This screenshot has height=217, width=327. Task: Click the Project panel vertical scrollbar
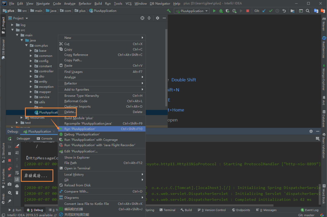pyautogui.click(x=166, y=68)
